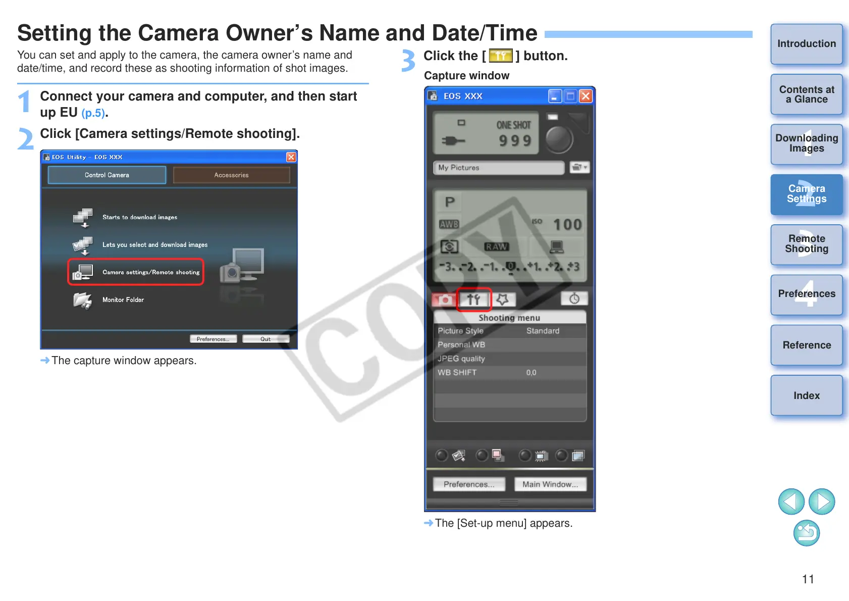Select the red camera shooting menu icon
The width and height of the screenshot is (849, 601).
point(444,299)
